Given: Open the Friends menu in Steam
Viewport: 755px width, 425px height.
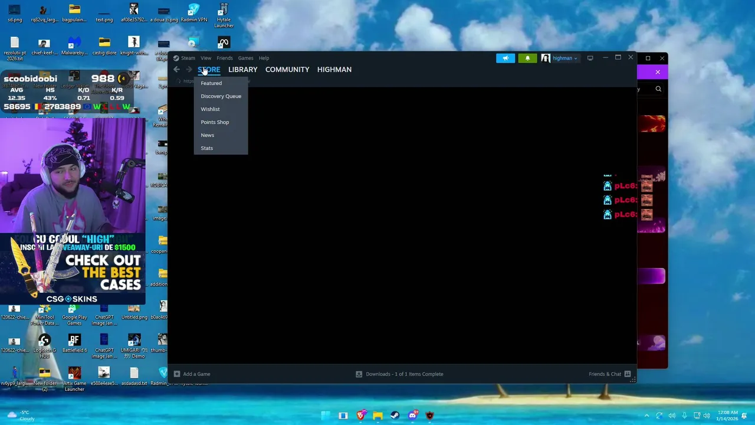Looking at the screenshot, I should coord(225,58).
